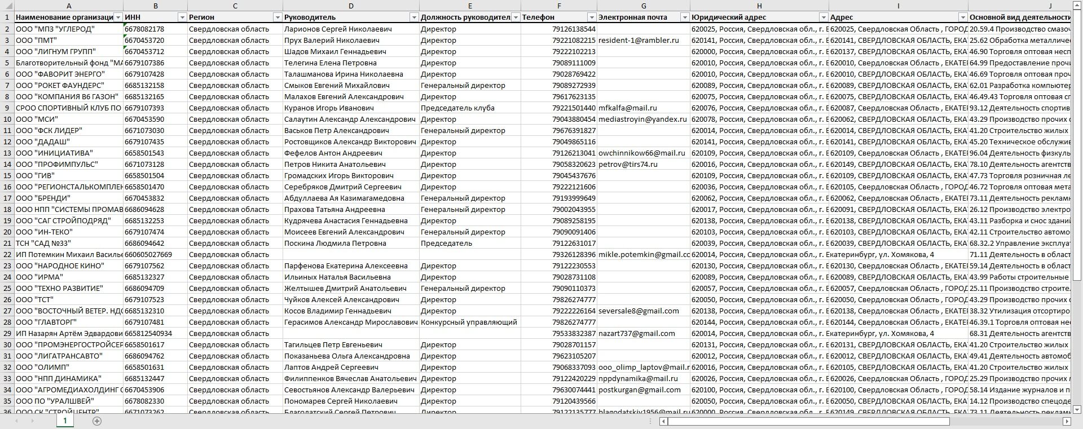Select cell Ростовщиков Александр Викторович
The height and width of the screenshot is (429, 1083).
coord(351,141)
